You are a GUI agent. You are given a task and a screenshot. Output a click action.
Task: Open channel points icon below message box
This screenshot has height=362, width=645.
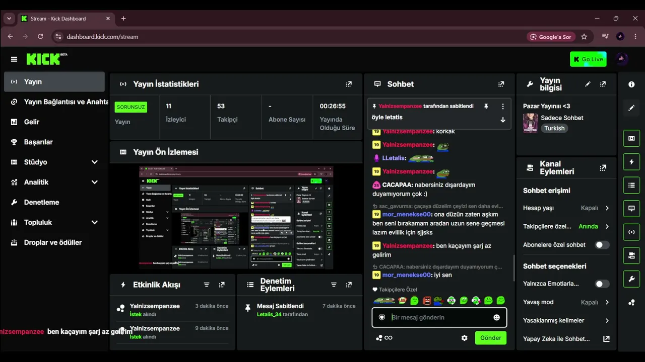pyautogui.click(x=379, y=338)
